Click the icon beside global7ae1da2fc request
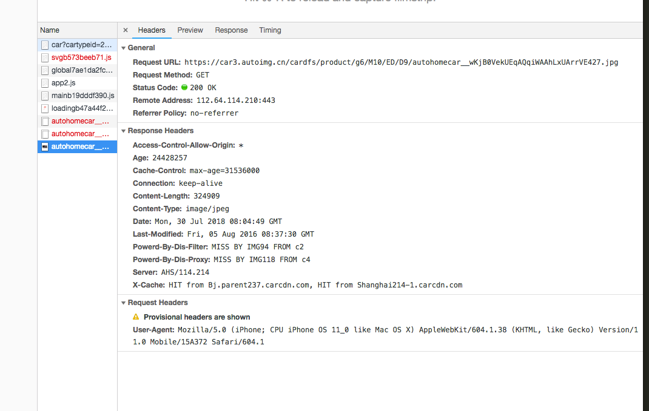Viewport: 649px width, 411px height. tap(44, 70)
